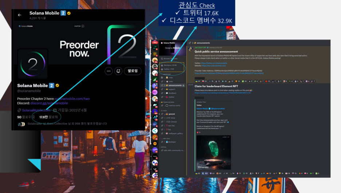
Task: Click the red NEW badge atop server list
Action: pyautogui.click(x=155, y=42)
